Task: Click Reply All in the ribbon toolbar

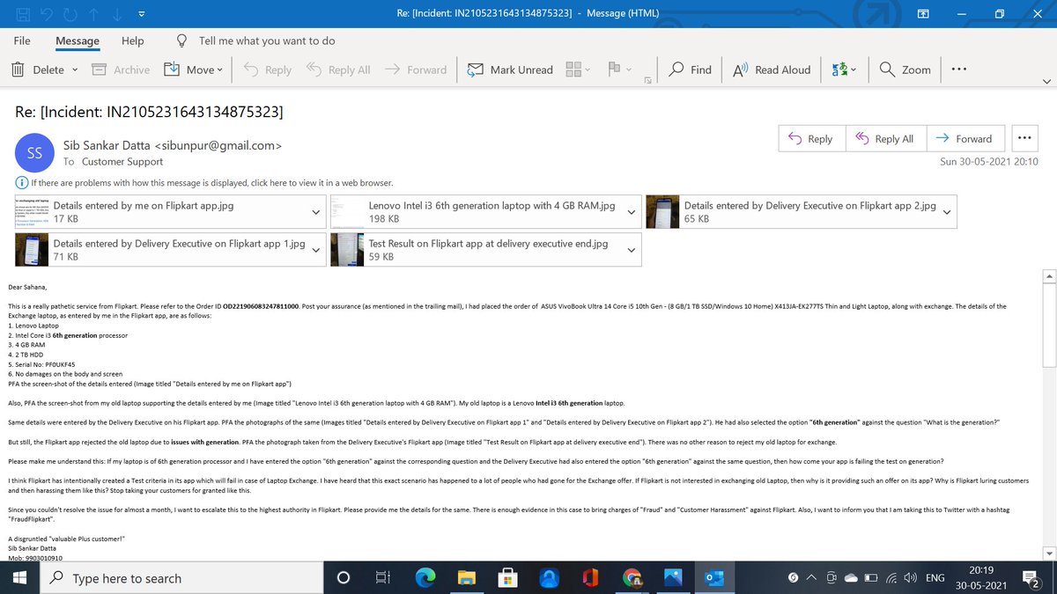Action: tap(338, 70)
